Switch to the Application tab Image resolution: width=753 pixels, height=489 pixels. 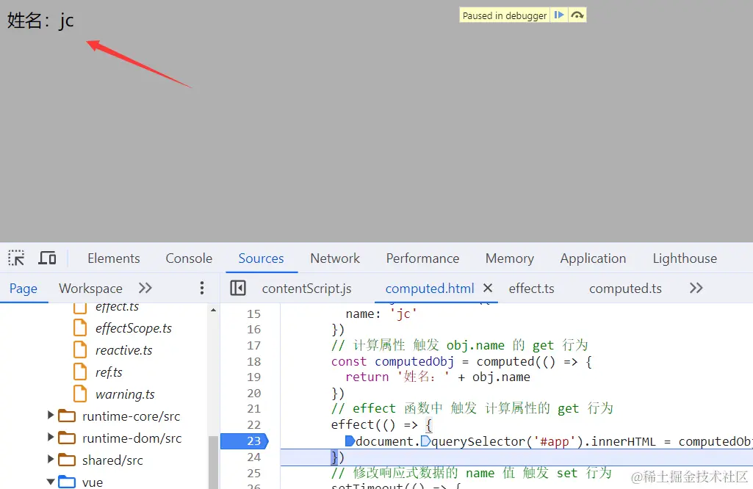tap(593, 258)
